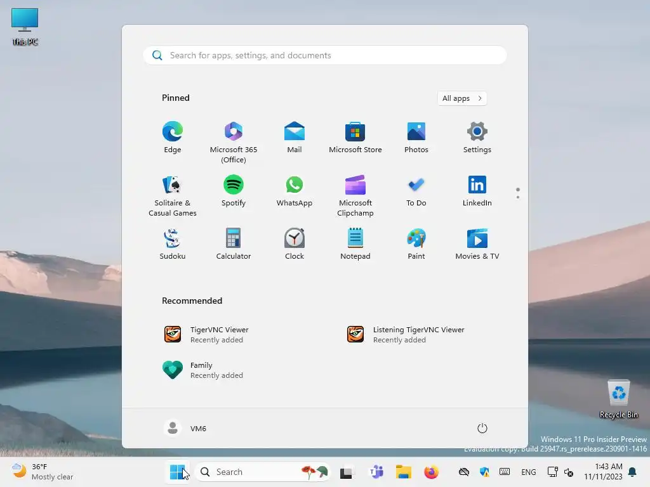Screen dimensions: 650x487
Task: Open Task View on taskbar
Action: 347,472
